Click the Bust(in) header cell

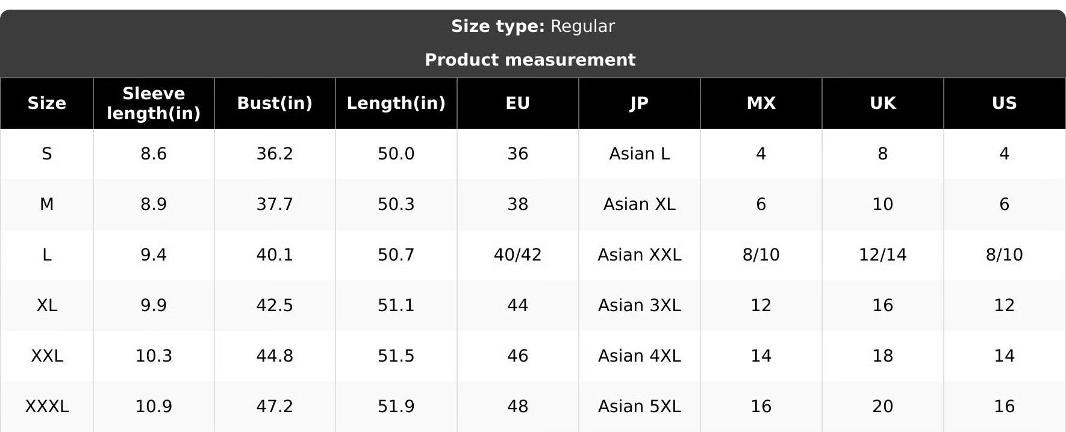pyautogui.click(x=275, y=103)
